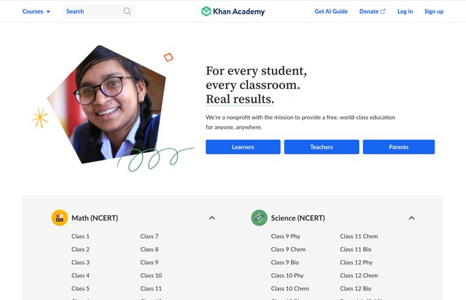Choose the Parents button
The image size is (466, 300).
399,147
